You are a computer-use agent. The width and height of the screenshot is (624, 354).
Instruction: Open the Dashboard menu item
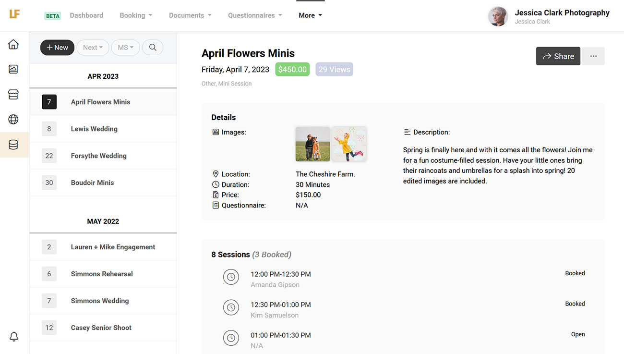point(86,15)
